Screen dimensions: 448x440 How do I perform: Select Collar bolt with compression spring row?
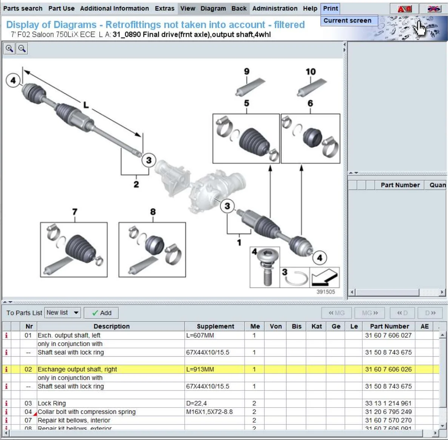(x=220, y=412)
